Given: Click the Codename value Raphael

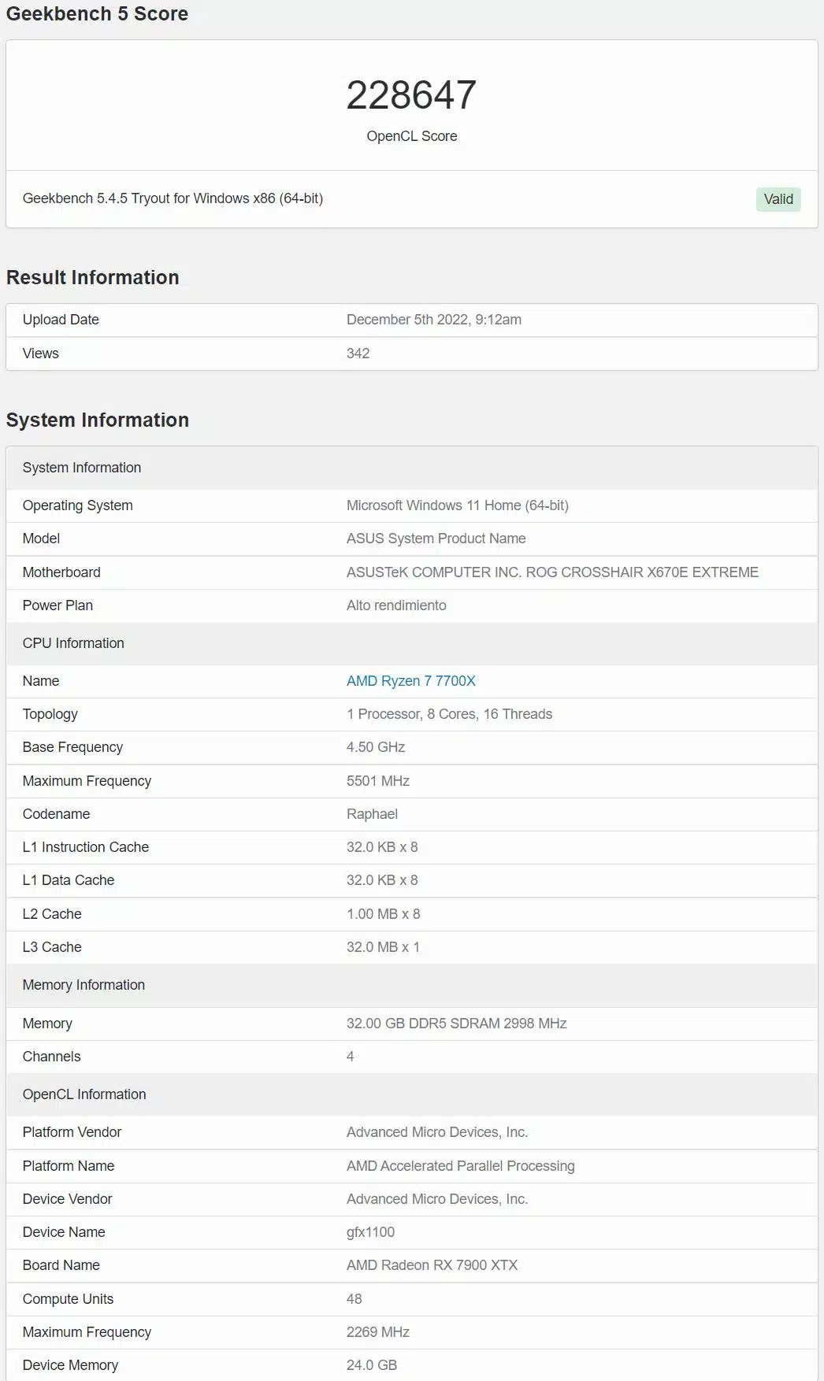Looking at the screenshot, I should [x=372, y=814].
